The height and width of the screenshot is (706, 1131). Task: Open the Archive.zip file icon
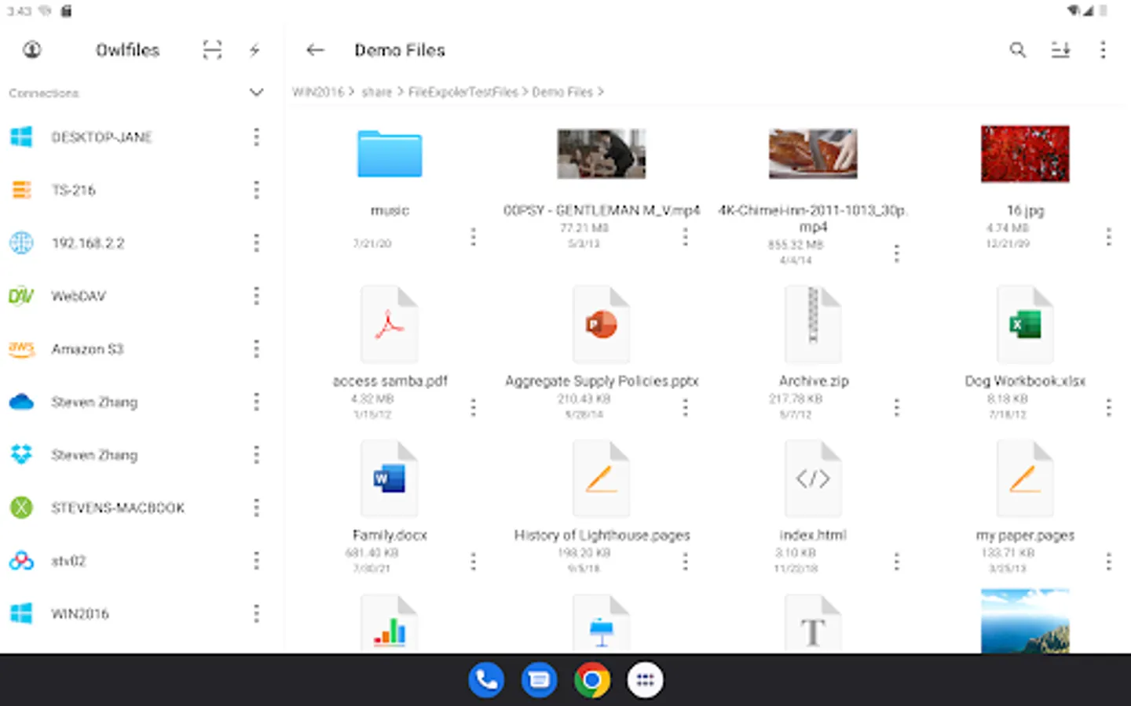coord(813,324)
